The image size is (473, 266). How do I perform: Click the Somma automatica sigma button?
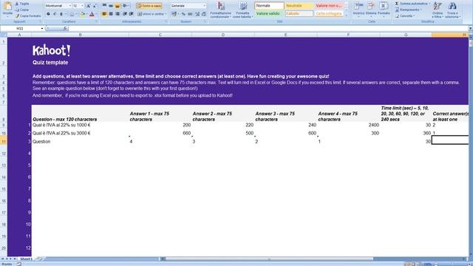click(412, 4)
